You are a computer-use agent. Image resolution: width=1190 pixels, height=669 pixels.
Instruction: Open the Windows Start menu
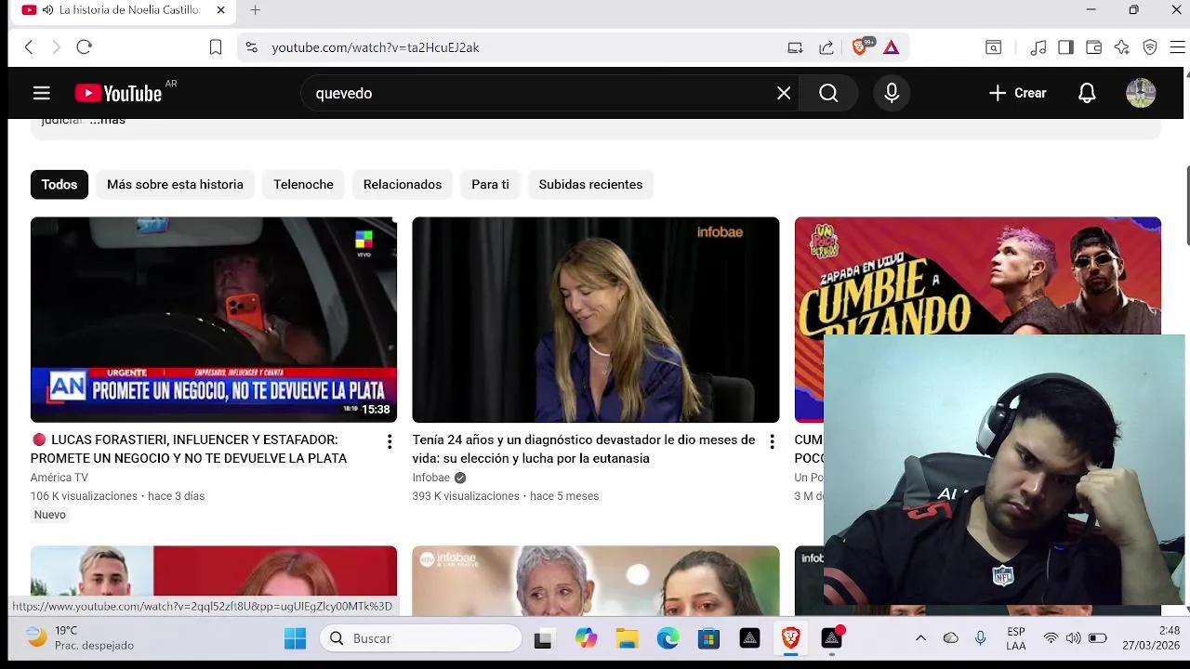[295, 638]
